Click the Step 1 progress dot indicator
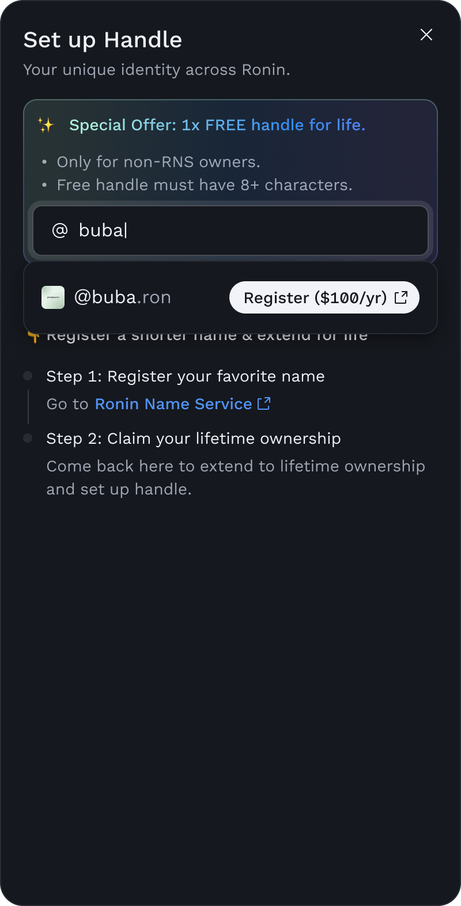461x906 pixels. [27, 376]
